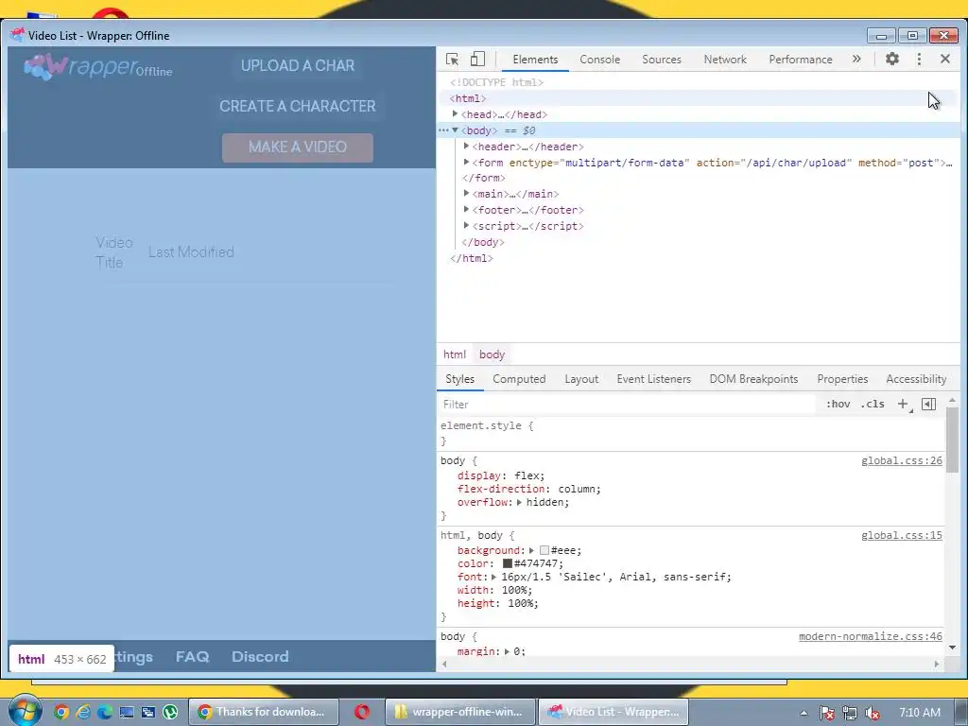968x726 pixels.
Task: Click the Wrapper Offline logo
Action: pyautogui.click(x=97, y=67)
